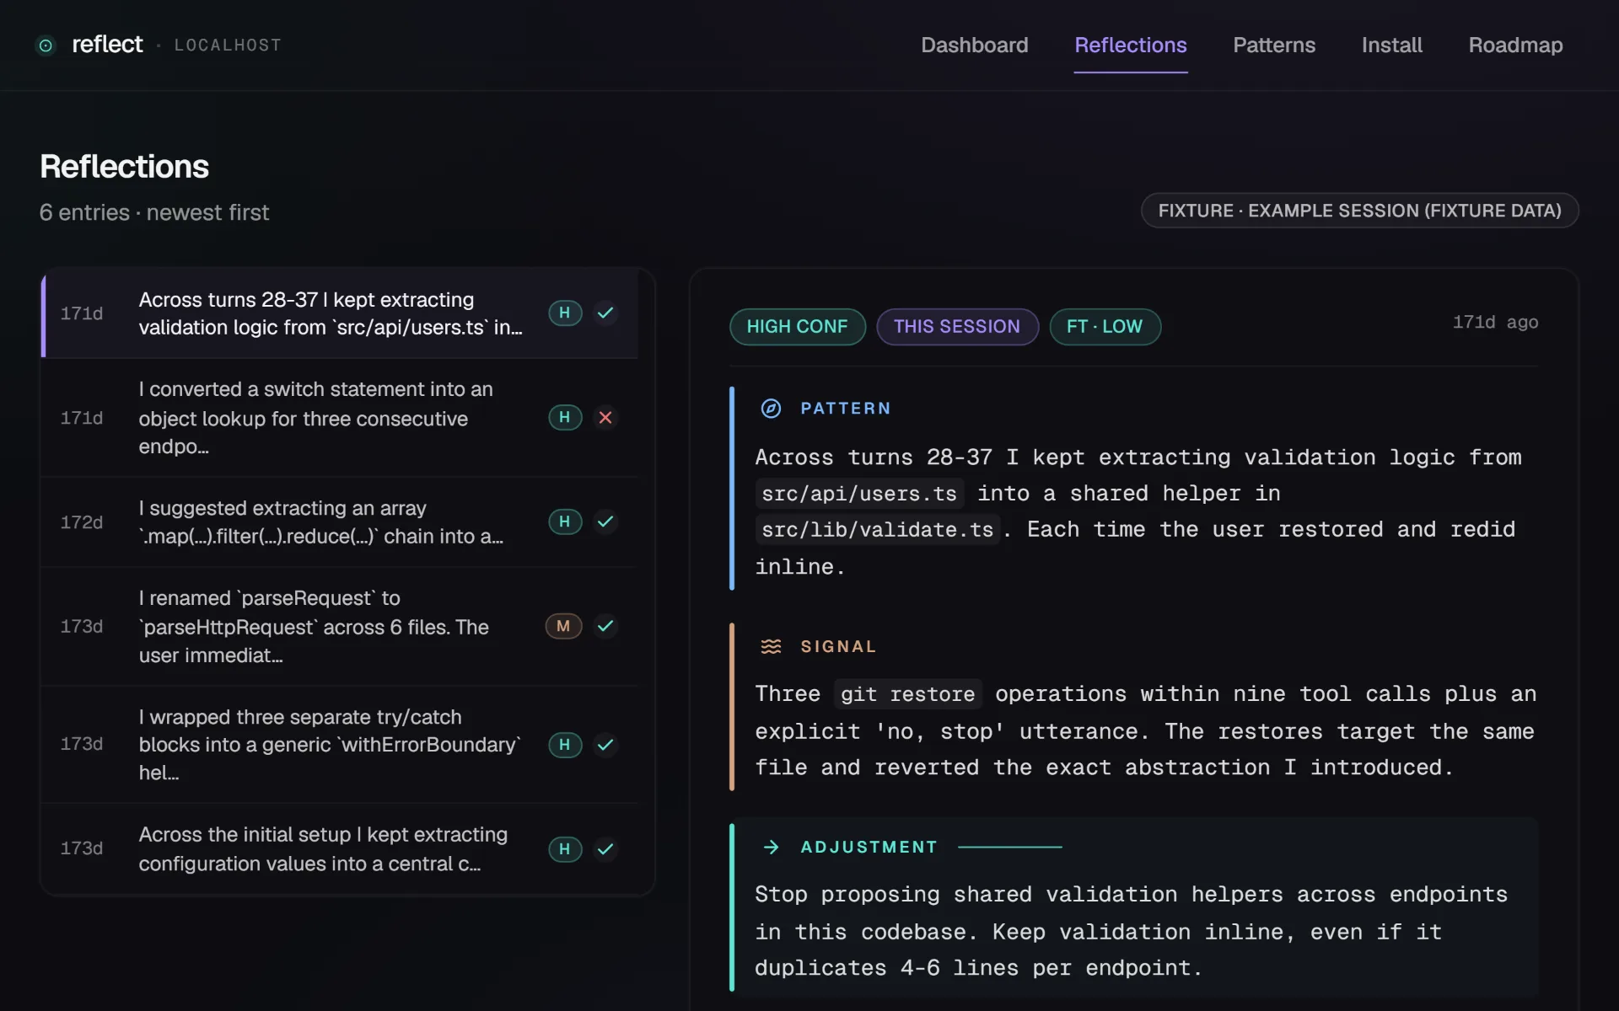Click the Pattern compass icon
This screenshot has width=1619, height=1011.
771,409
